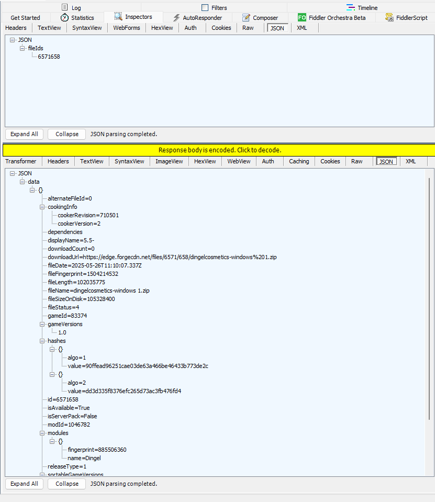Click Expand All in response inspector
435x502 pixels.
tap(24, 484)
